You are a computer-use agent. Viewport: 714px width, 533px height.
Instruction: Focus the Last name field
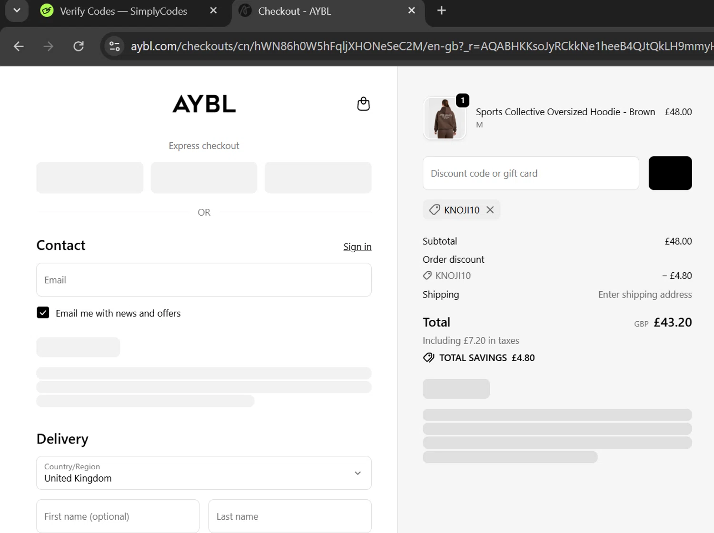[290, 516]
